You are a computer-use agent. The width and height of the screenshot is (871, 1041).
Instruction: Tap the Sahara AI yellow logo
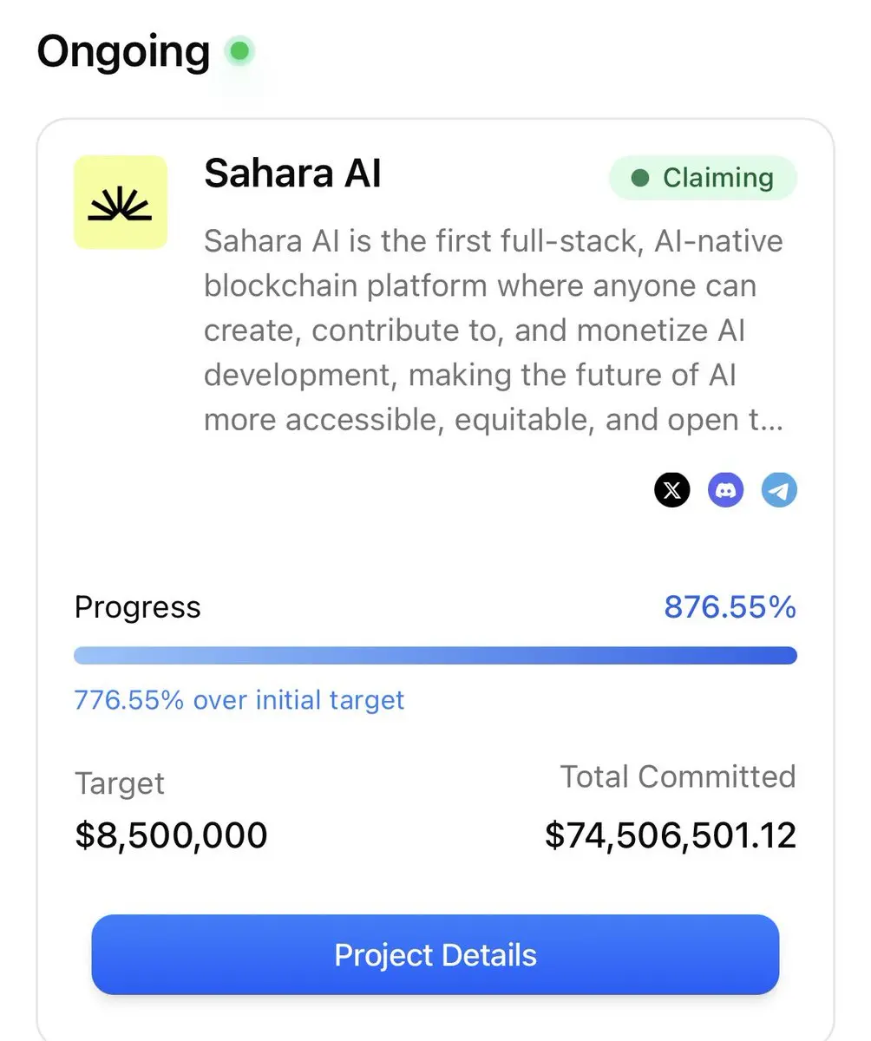(121, 202)
